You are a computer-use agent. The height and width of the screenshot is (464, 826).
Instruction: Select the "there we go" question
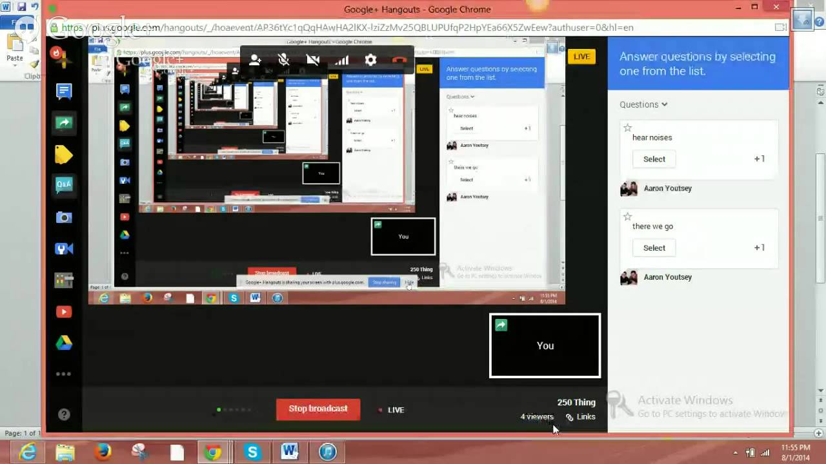point(654,248)
